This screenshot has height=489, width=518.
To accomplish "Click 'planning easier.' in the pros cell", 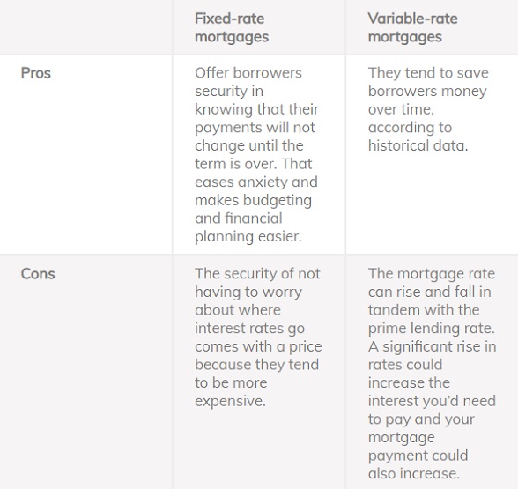I will (x=248, y=236).
